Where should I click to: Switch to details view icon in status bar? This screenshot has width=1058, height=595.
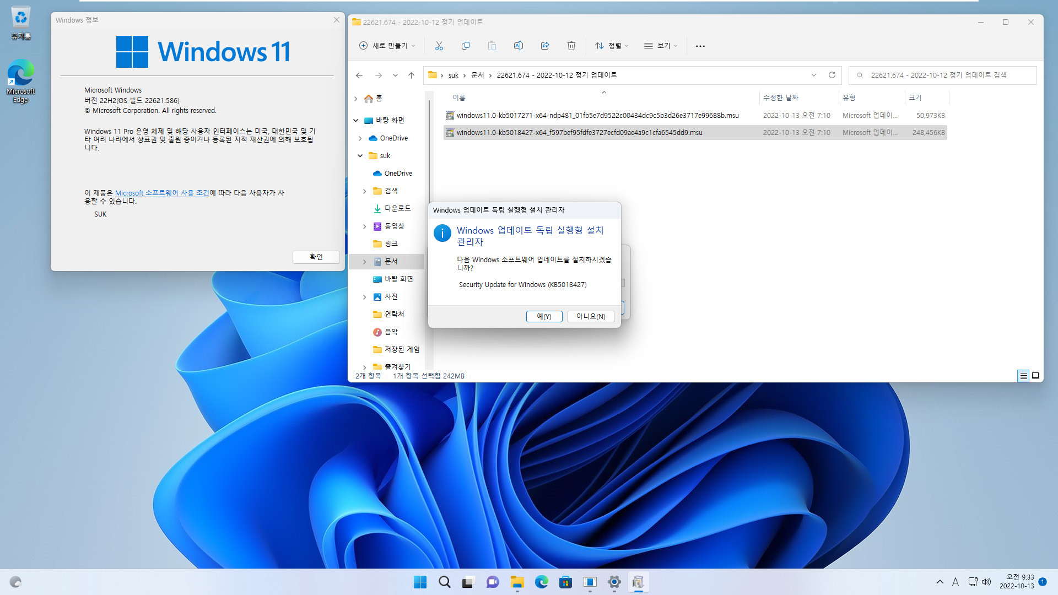[x=1023, y=376]
